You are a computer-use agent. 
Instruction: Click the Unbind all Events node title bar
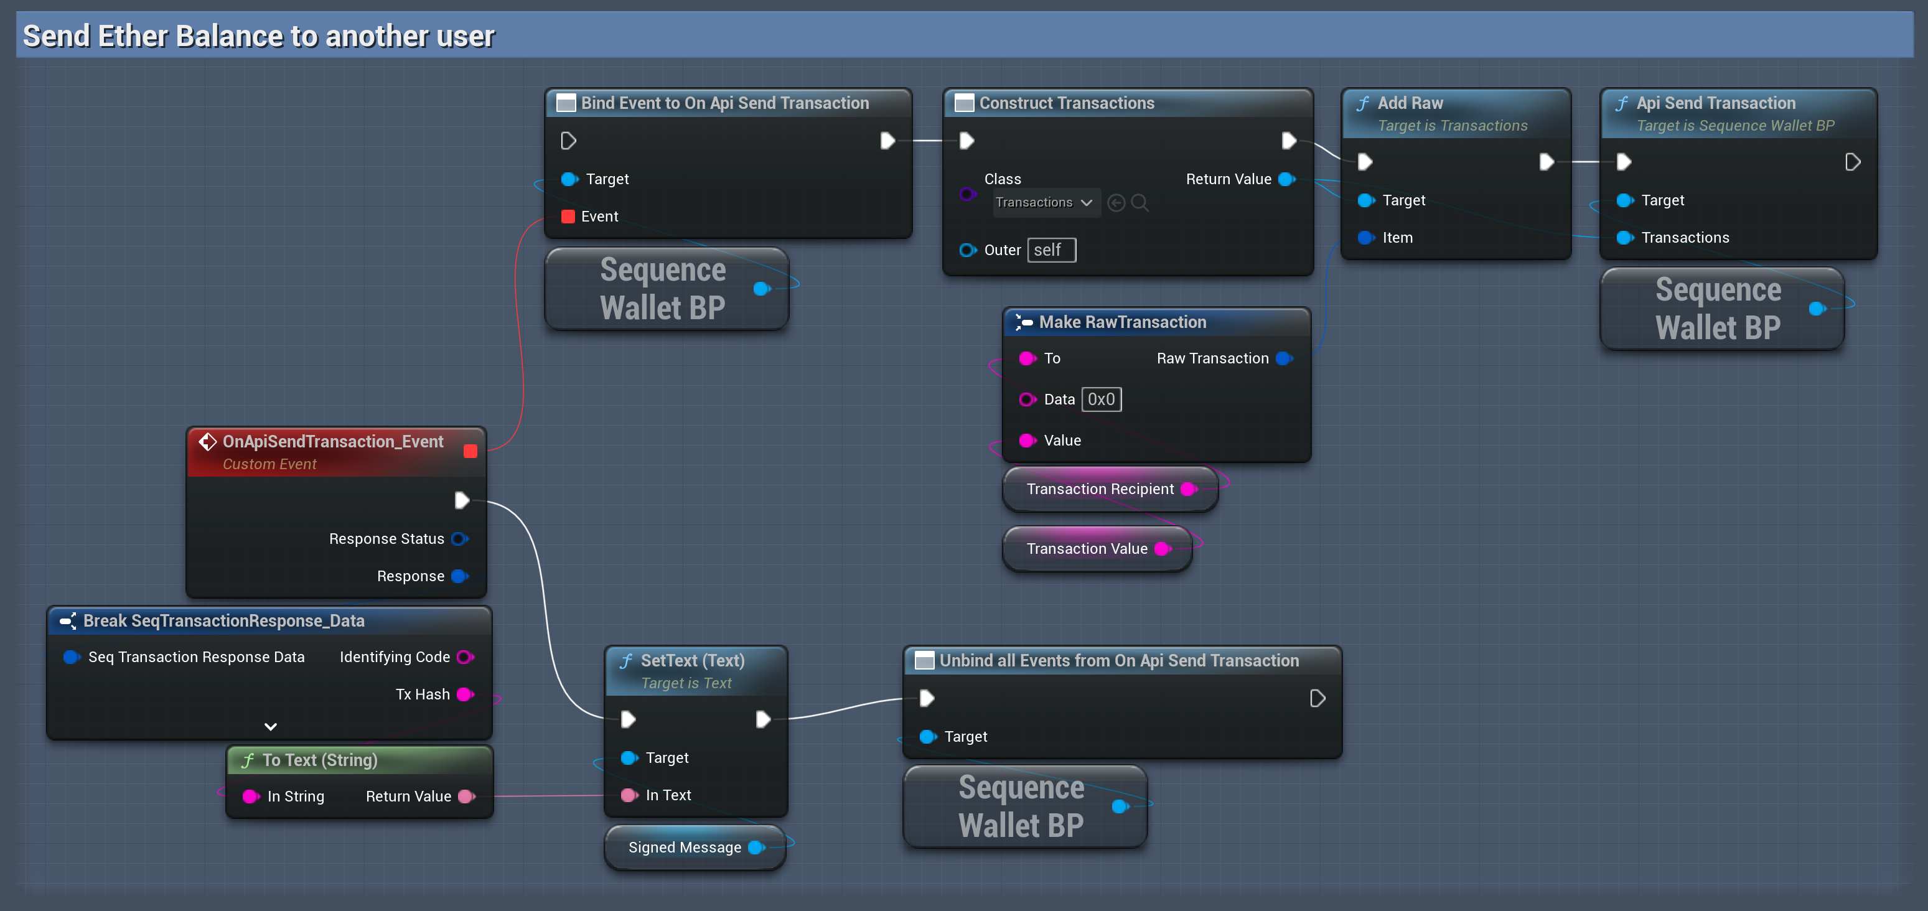pos(1118,661)
